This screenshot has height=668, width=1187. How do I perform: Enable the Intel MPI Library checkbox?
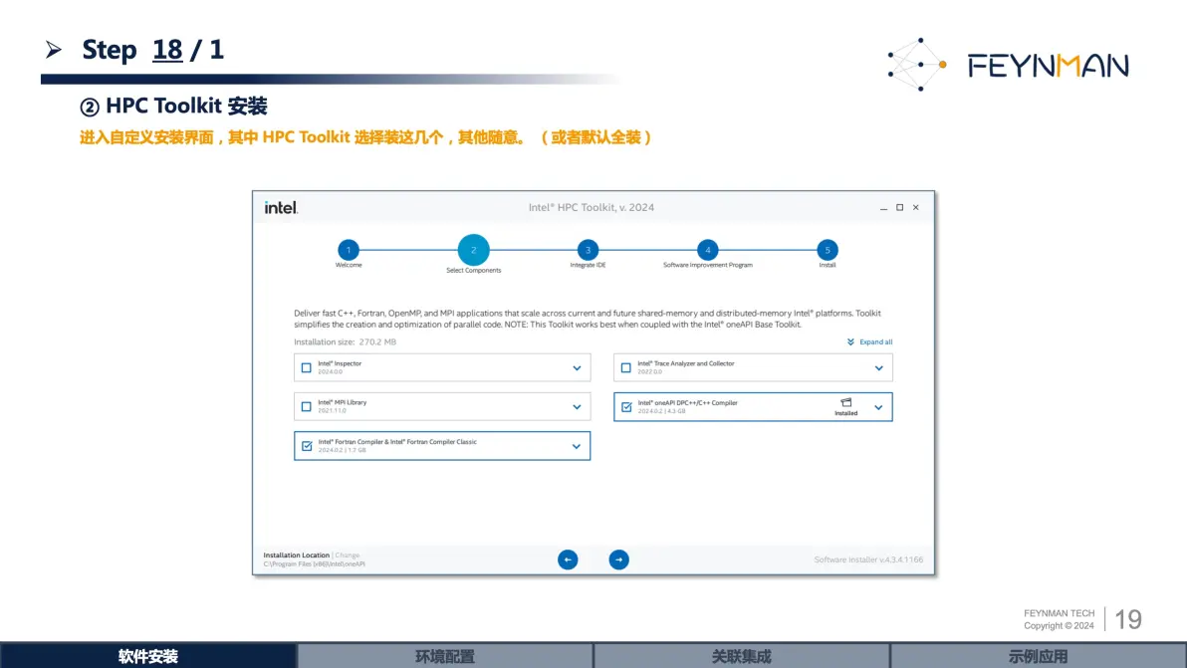(x=307, y=407)
